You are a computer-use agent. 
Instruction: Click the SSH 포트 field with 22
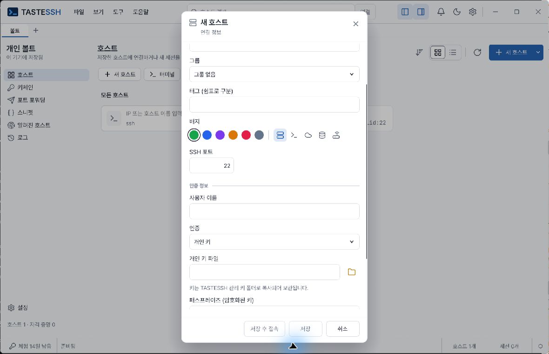212,165
